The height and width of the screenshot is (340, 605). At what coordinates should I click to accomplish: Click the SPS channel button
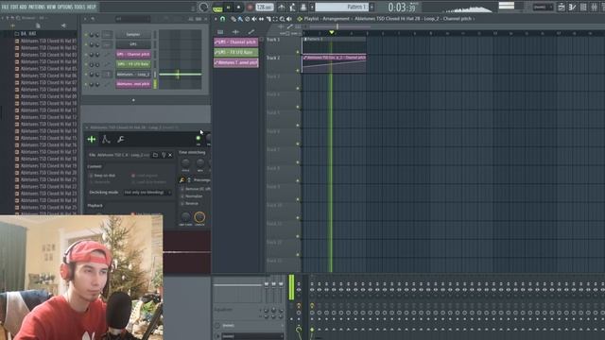133,44
